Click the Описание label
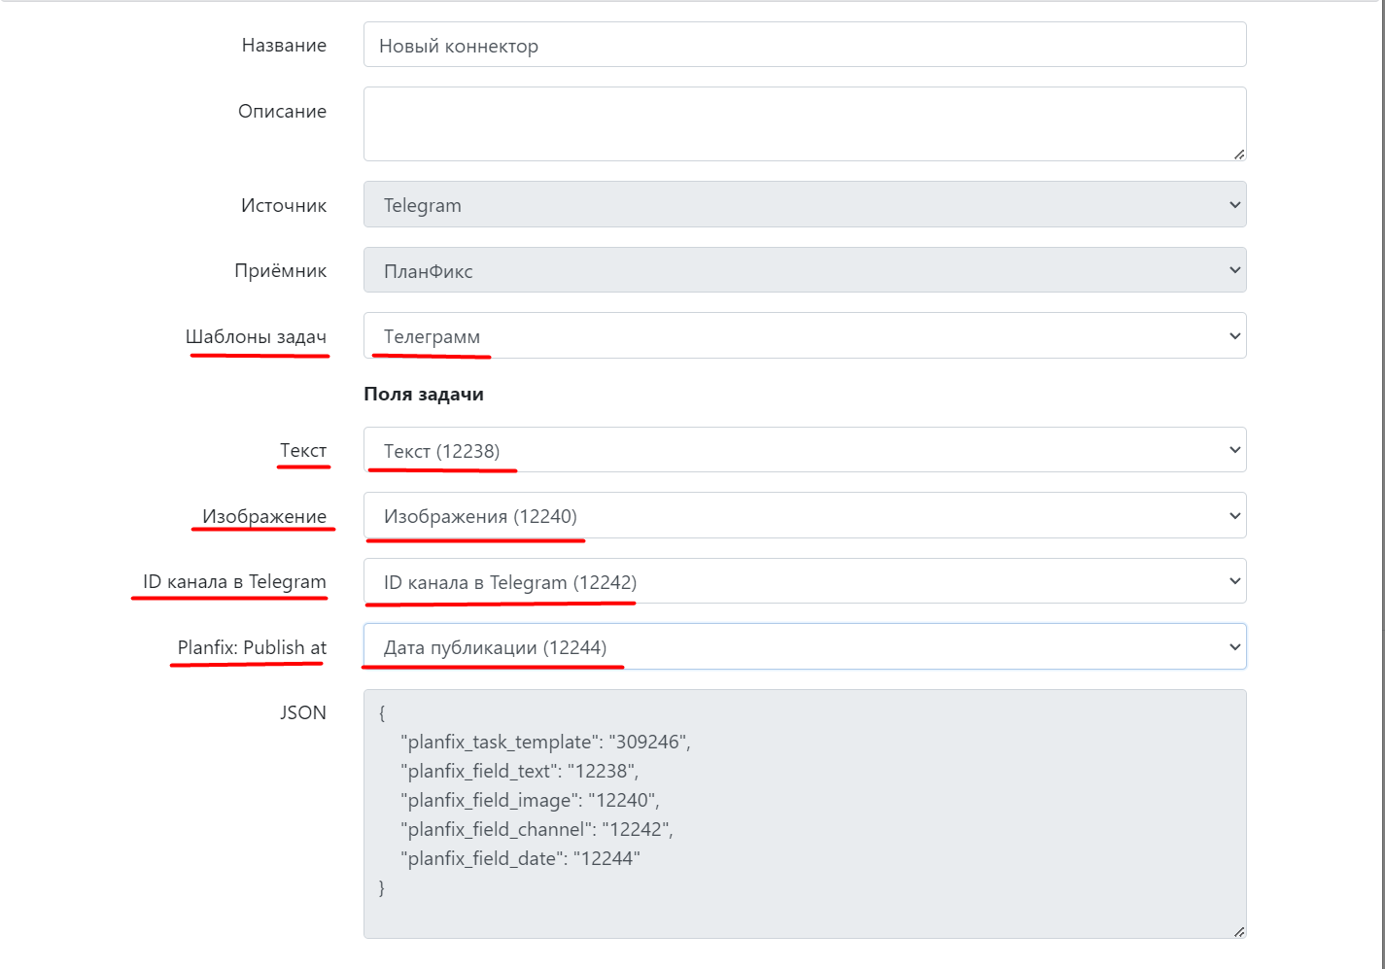 (282, 111)
